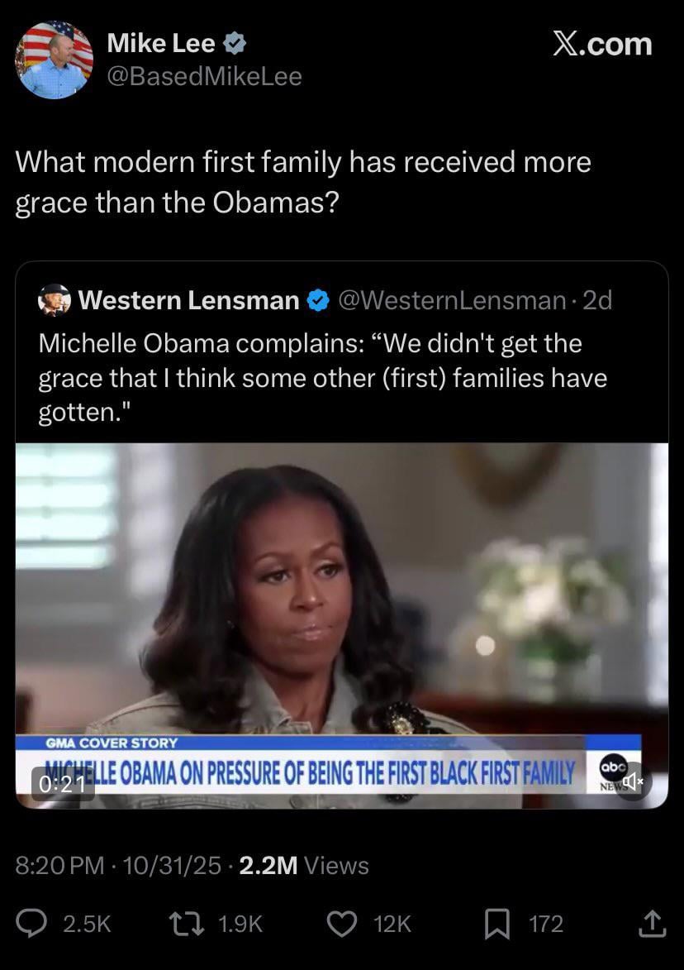Click the main post author's blue verified badge
The width and height of the screenshot is (684, 970).
click(x=234, y=43)
